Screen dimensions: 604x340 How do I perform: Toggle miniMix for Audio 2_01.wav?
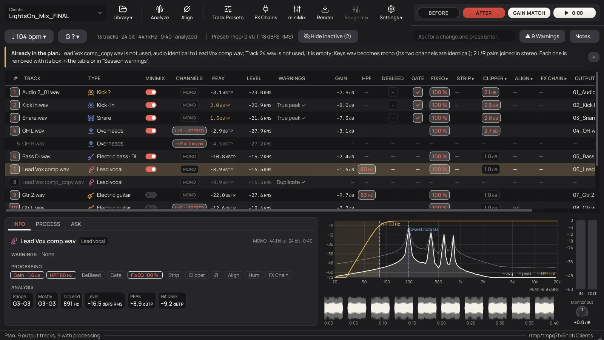[x=151, y=93]
